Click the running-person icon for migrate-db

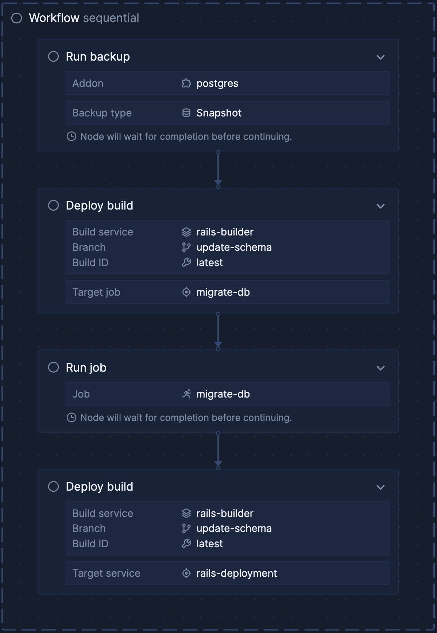(x=186, y=394)
